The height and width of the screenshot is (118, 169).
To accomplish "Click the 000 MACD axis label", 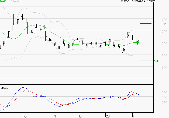I will tap(164, 98).
